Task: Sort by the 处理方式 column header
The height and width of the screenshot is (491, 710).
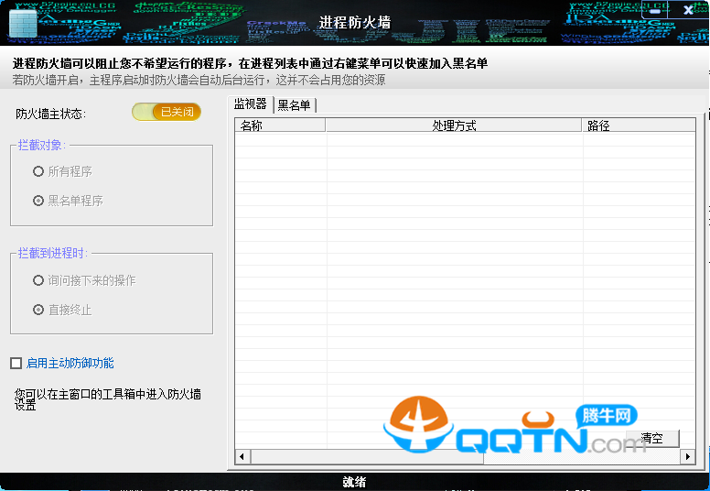Action: pyautogui.click(x=454, y=125)
